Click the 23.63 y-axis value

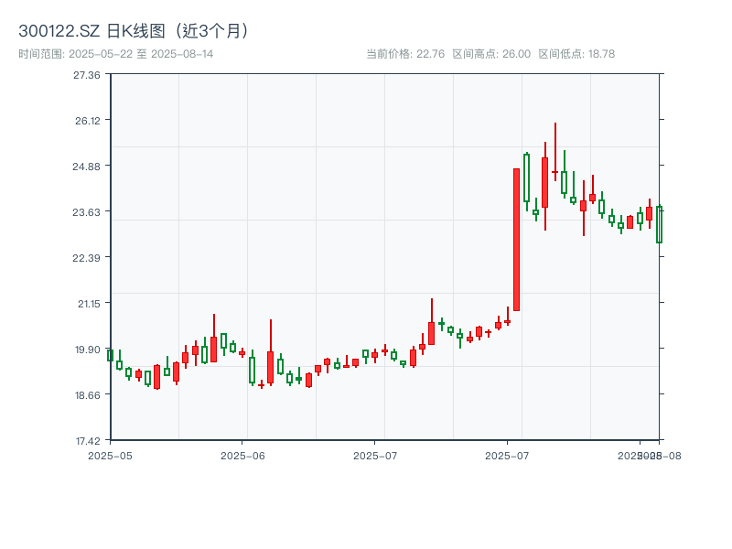(x=86, y=213)
